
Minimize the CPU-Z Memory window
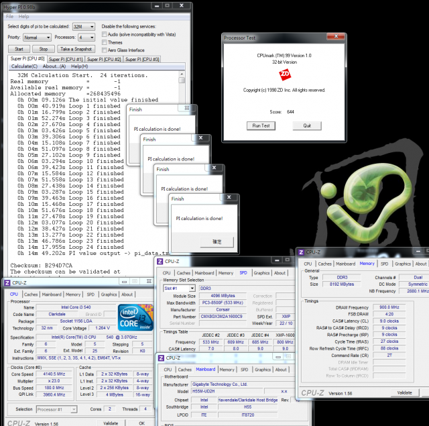point(418,252)
